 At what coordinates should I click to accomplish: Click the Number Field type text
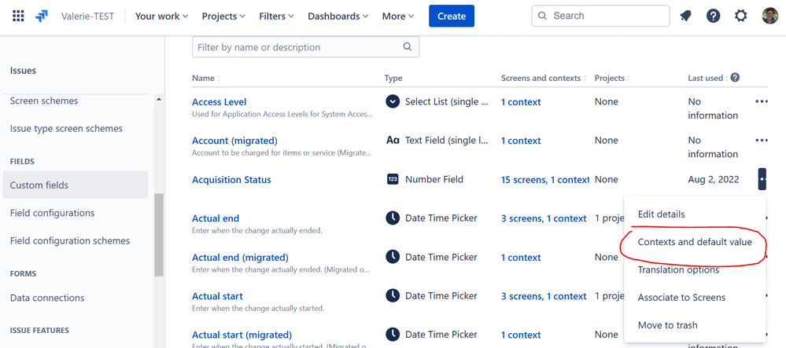point(434,179)
